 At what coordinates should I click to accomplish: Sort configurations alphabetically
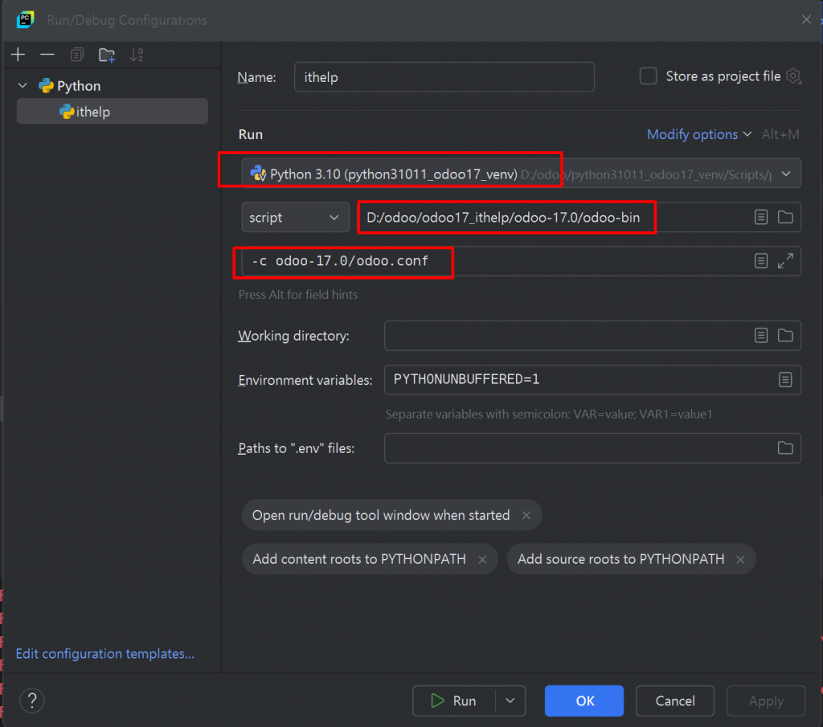click(137, 55)
